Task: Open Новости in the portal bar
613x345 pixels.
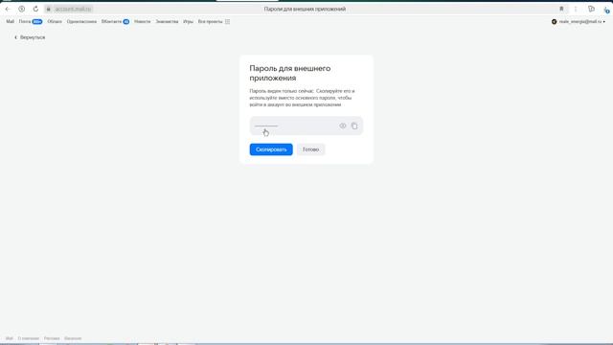Action: coord(143,21)
